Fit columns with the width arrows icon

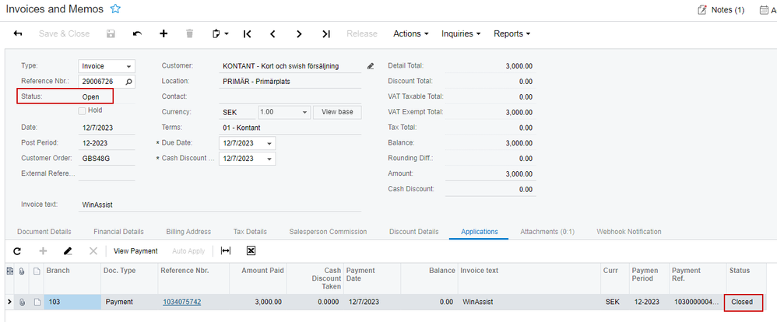pyautogui.click(x=226, y=251)
